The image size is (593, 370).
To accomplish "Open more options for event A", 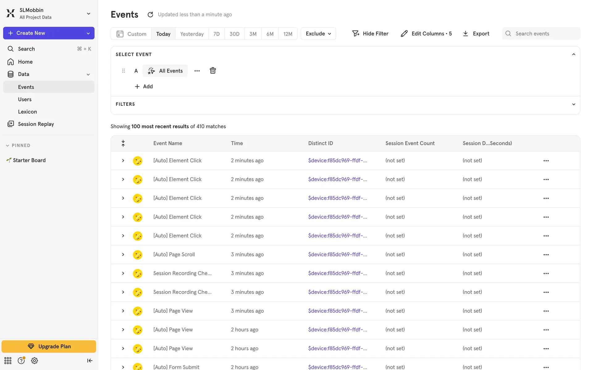I will tap(197, 71).
